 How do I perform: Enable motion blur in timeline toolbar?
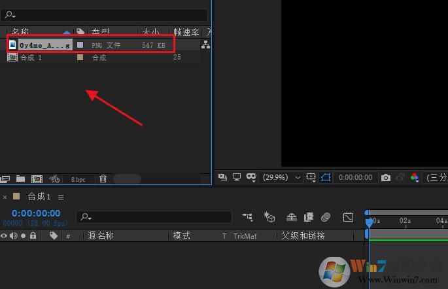326,217
